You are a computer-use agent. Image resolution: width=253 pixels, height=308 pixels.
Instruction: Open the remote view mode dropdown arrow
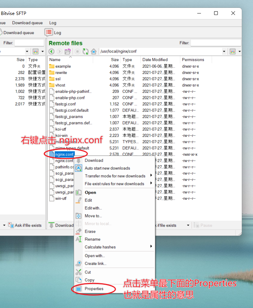click(240, 51)
